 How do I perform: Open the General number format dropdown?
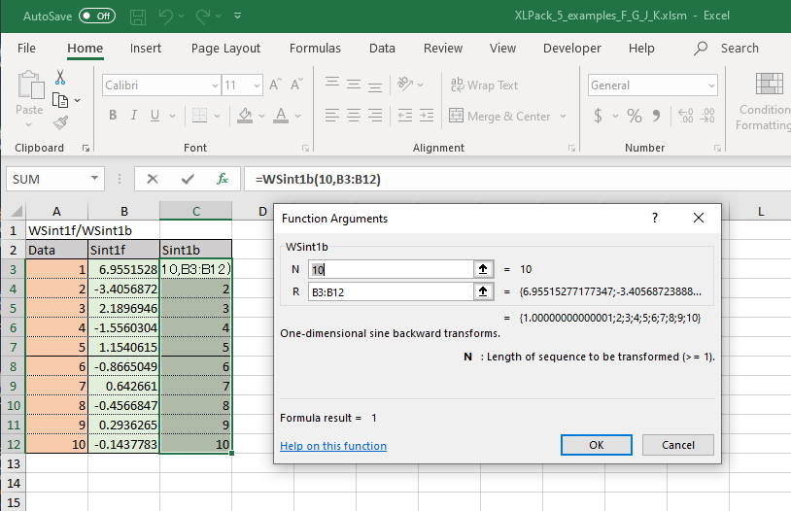pos(711,85)
